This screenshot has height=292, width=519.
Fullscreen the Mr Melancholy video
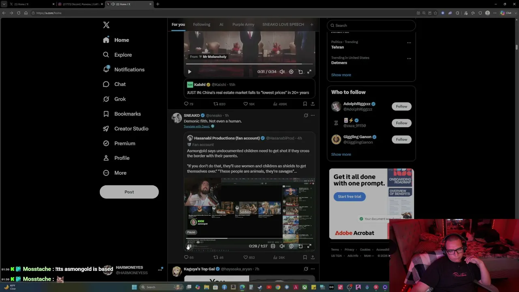(309, 72)
